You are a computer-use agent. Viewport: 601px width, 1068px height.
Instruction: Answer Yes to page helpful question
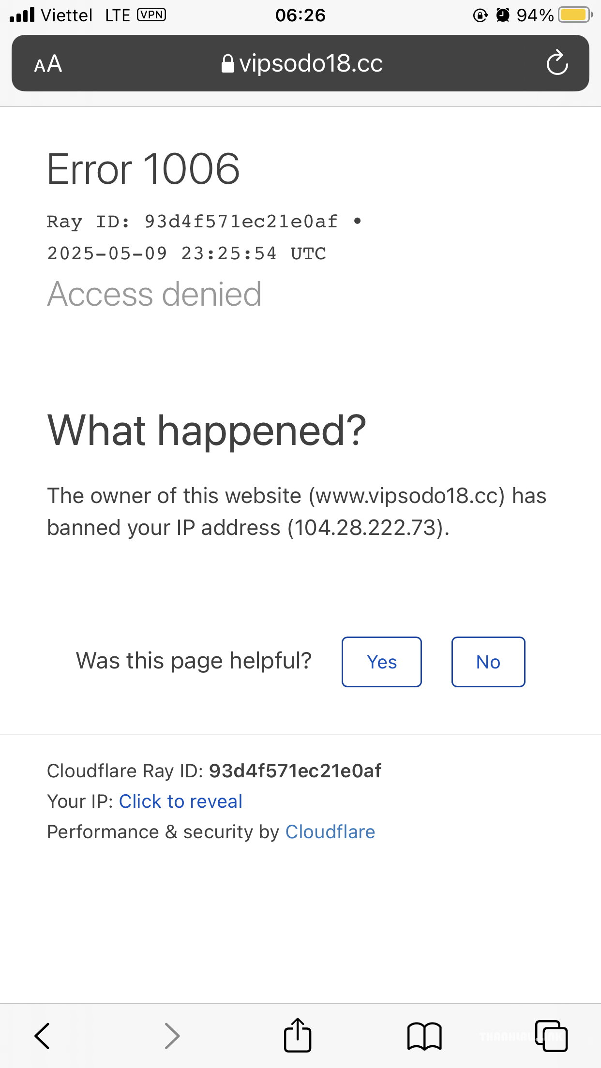(382, 662)
